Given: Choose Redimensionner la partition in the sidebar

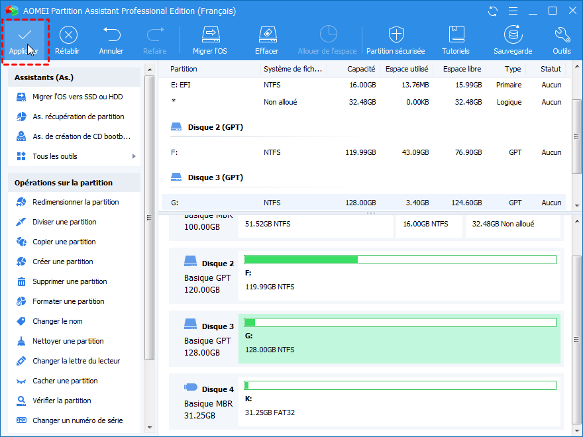Looking at the screenshot, I should click(76, 202).
